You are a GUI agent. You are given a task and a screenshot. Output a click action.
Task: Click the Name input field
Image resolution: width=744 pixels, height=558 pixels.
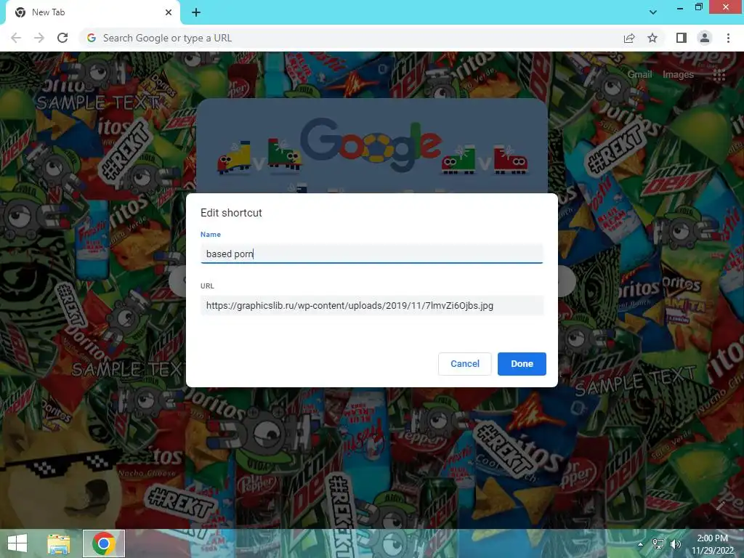click(x=371, y=254)
